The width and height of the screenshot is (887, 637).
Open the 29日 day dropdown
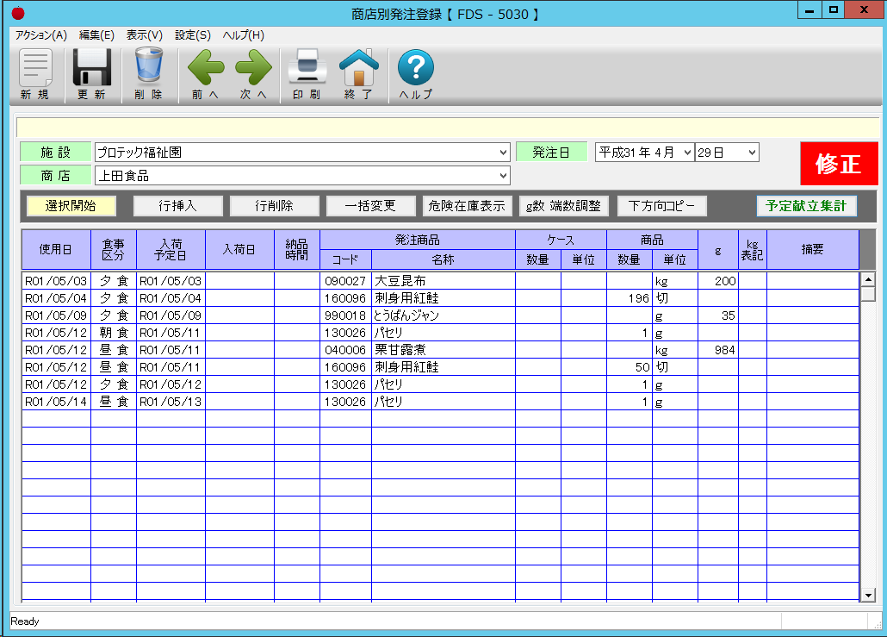tap(752, 153)
